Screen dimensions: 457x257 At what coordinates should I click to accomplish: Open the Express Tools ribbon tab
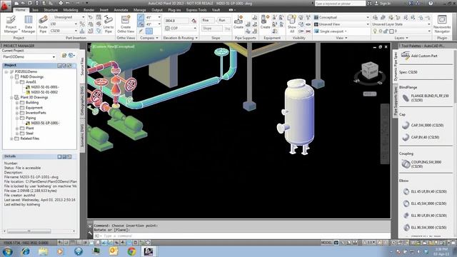click(196, 10)
